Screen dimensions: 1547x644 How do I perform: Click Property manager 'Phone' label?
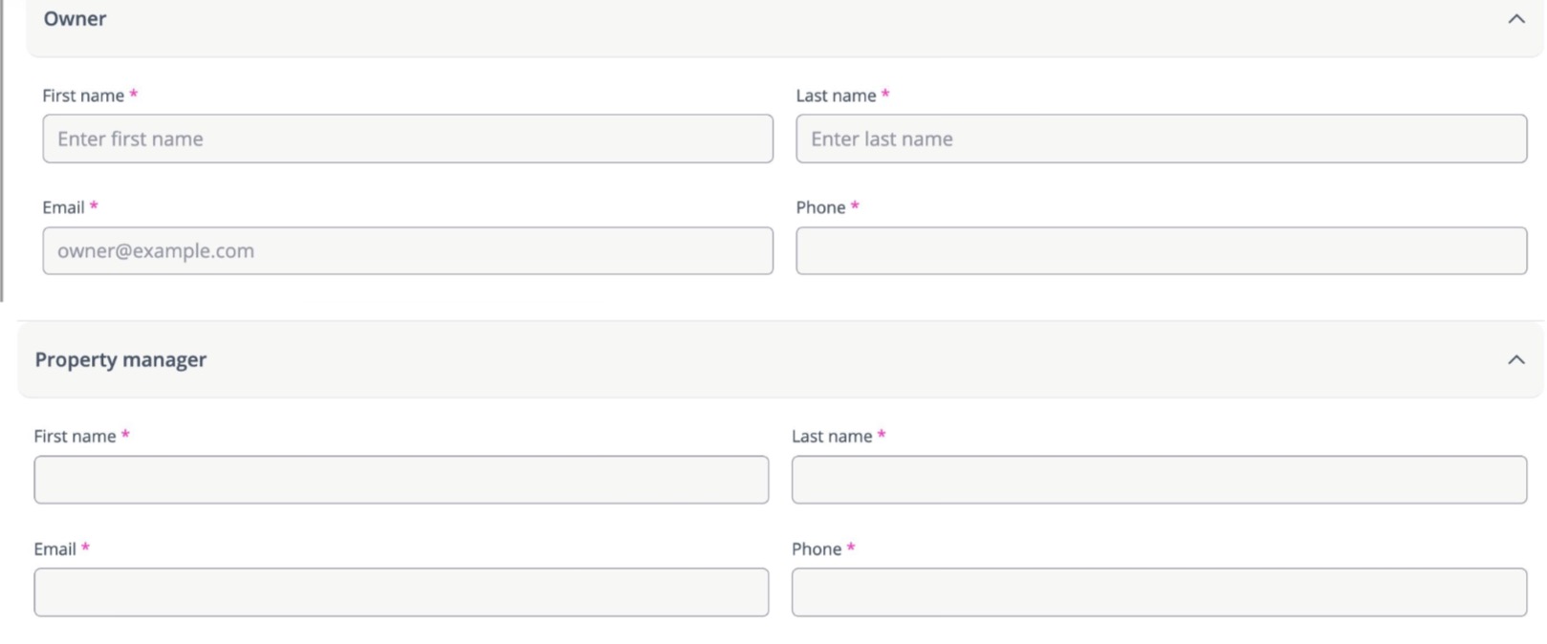point(817,549)
